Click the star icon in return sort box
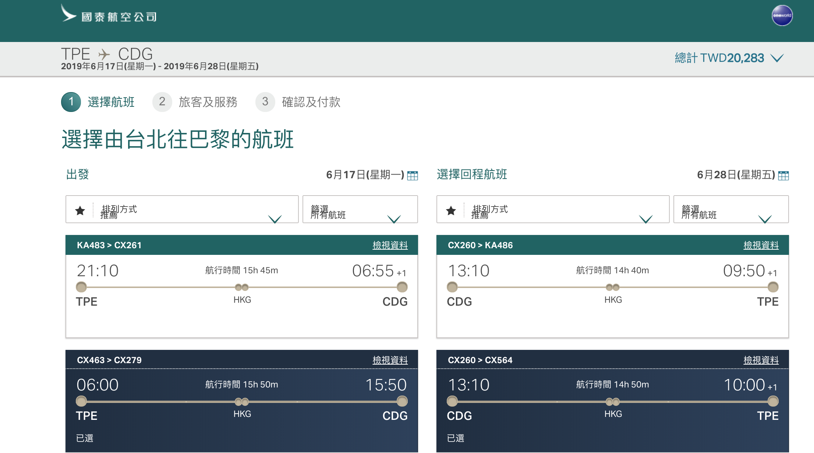This screenshot has width=814, height=453. (451, 211)
